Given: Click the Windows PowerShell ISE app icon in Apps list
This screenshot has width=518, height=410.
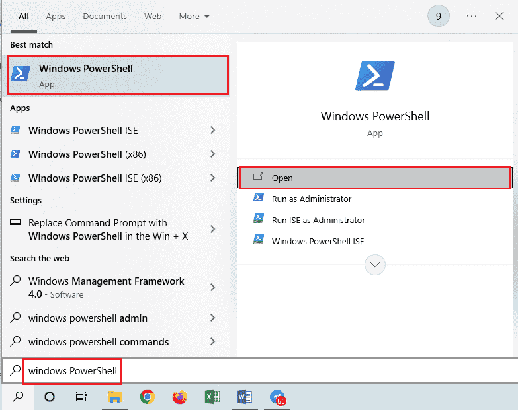Looking at the screenshot, I should pos(15,130).
